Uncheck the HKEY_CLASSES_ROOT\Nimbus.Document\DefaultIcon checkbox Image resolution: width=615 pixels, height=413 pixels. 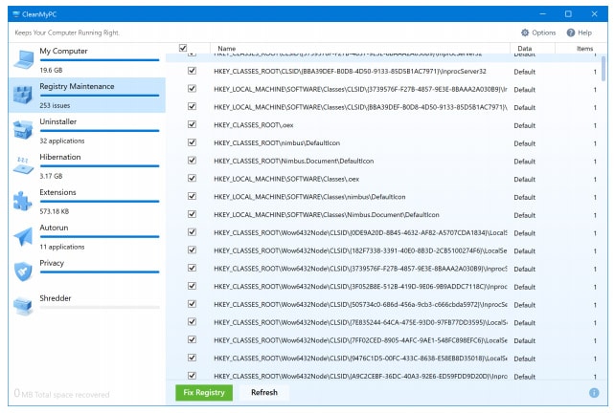(x=192, y=161)
